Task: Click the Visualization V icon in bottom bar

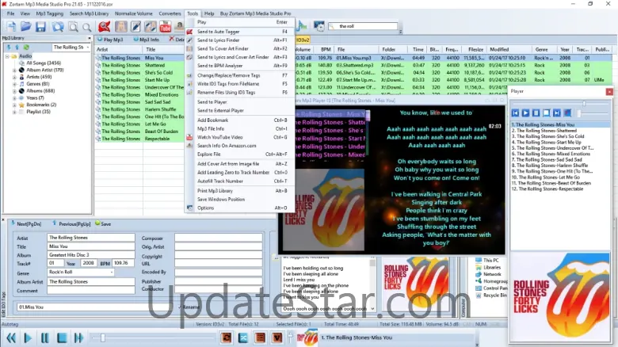Action: tap(277, 337)
